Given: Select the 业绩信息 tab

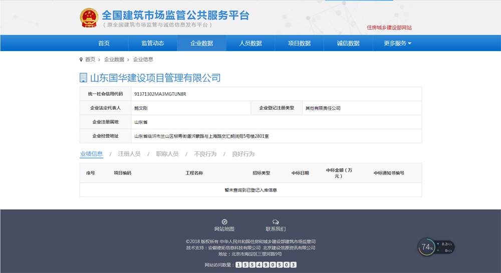Looking at the screenshot, I should [91, 154].
